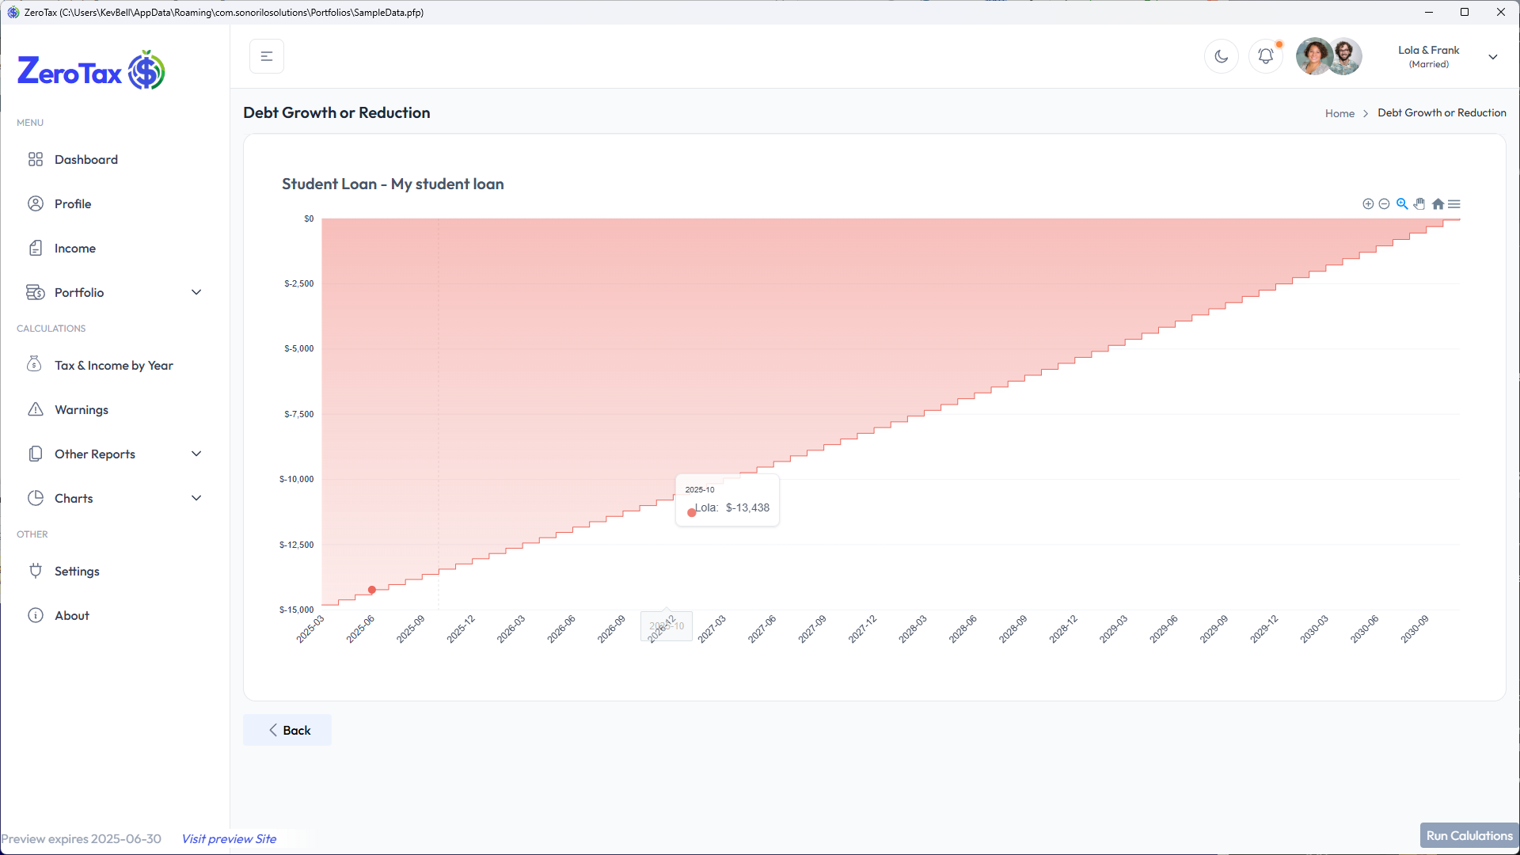Viewport: 1520px width, 855px height.
Task: Collapse the Portfolio sidebar section
Action: click(196, 292)
